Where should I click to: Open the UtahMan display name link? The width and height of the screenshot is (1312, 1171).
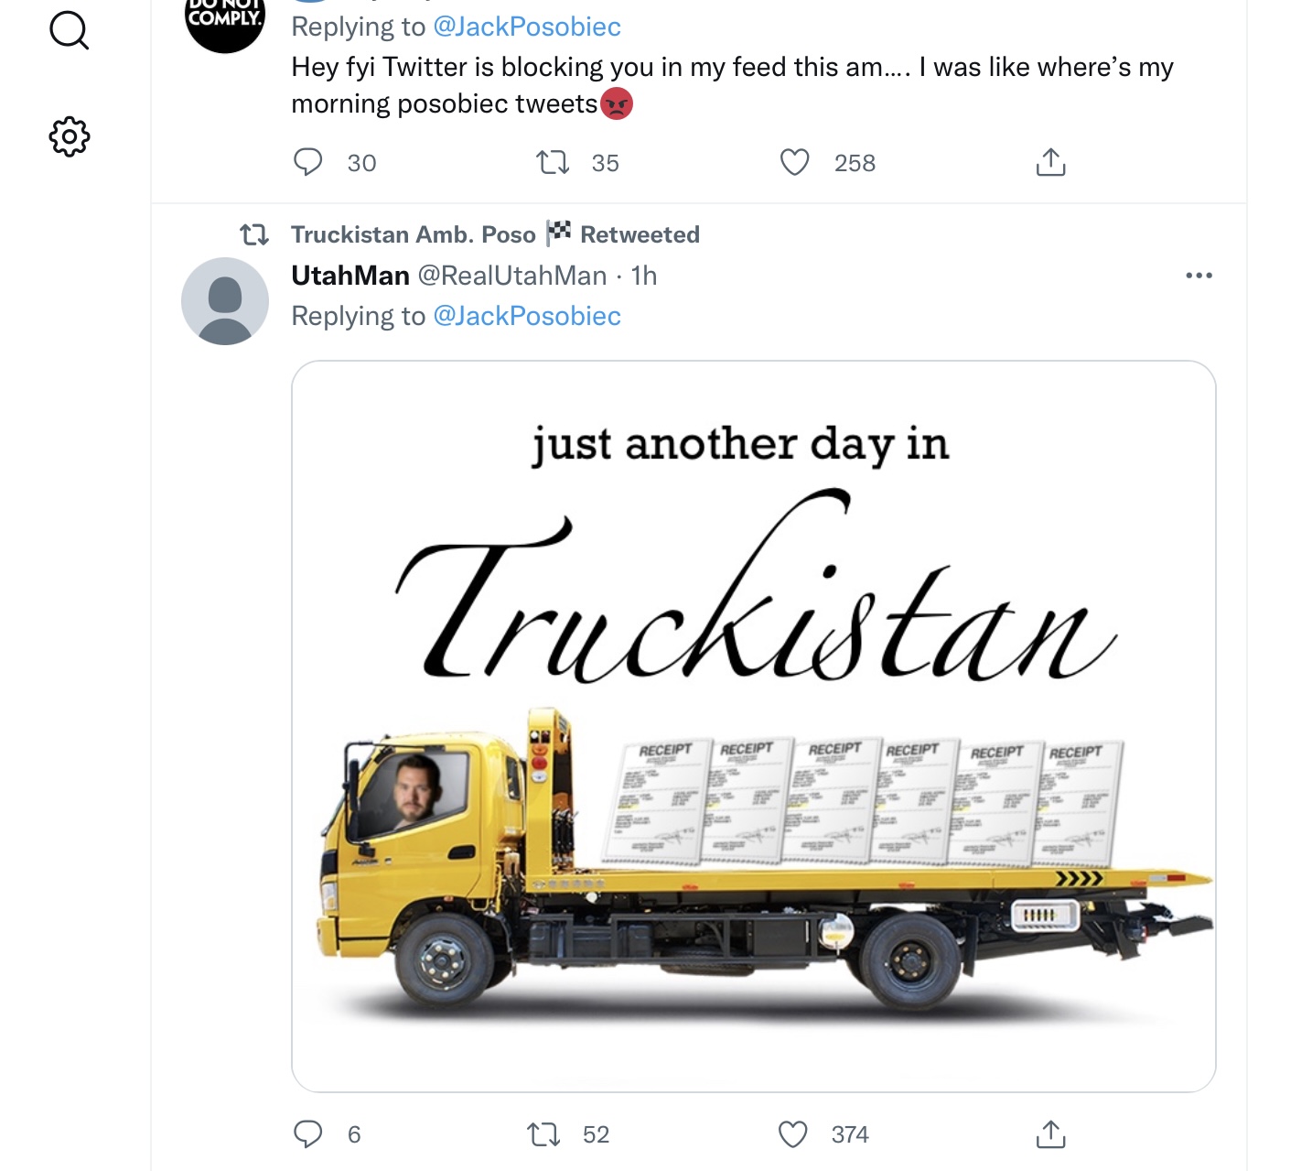(x=350, y=276)
